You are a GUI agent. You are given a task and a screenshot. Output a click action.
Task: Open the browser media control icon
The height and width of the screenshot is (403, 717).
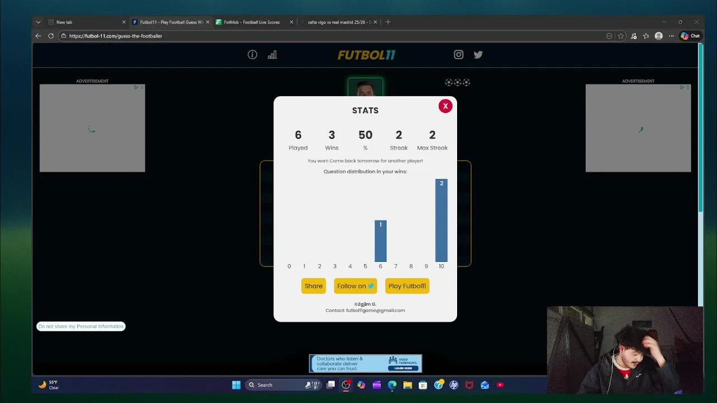pyautogui.click(x=634, y=36)
